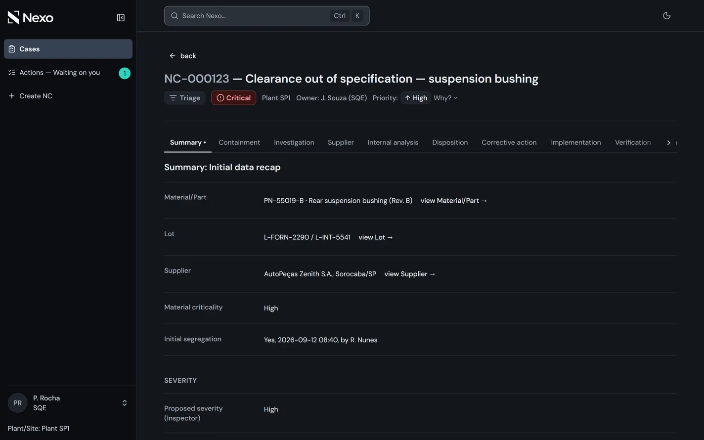Switch to the Implementation tab
This screenshot has height=440, width=704.
pyautogui.click(x=576, y=142)
